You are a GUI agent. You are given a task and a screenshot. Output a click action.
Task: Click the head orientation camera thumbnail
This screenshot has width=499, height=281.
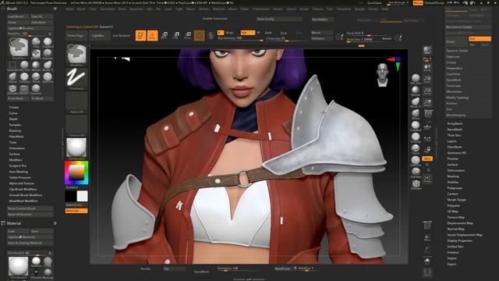click(383, 75)
